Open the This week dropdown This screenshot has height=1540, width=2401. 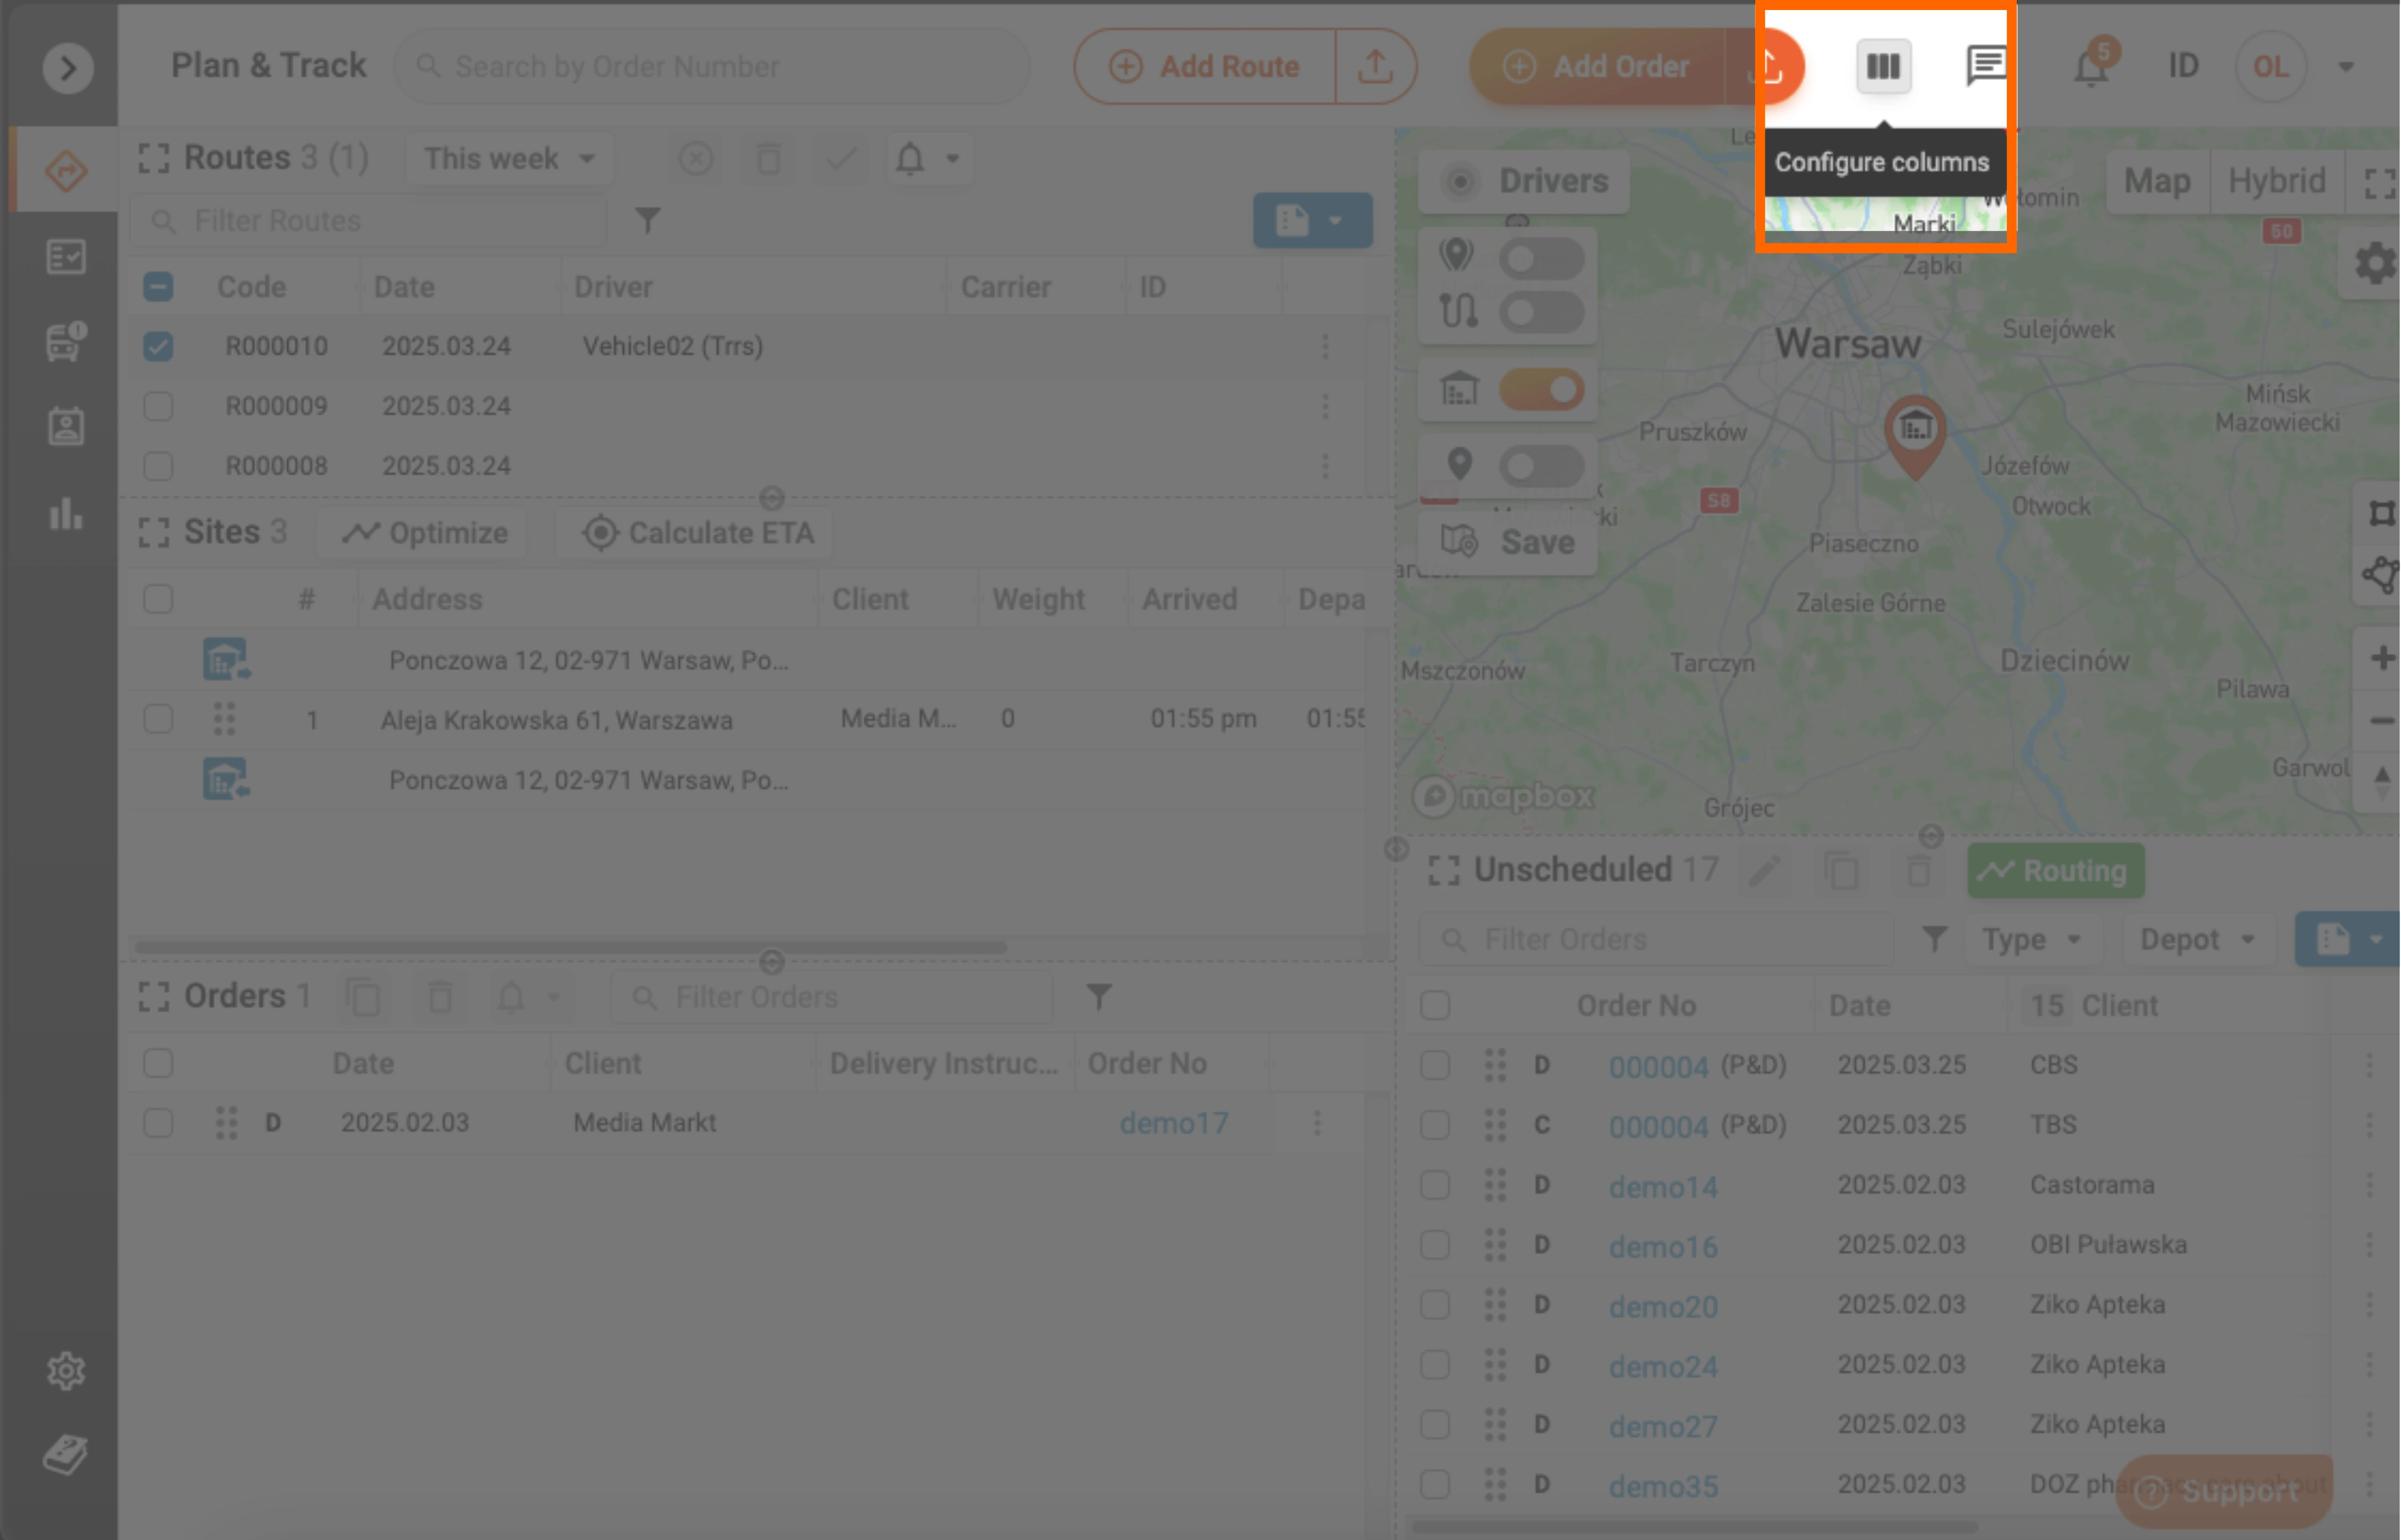509,159
